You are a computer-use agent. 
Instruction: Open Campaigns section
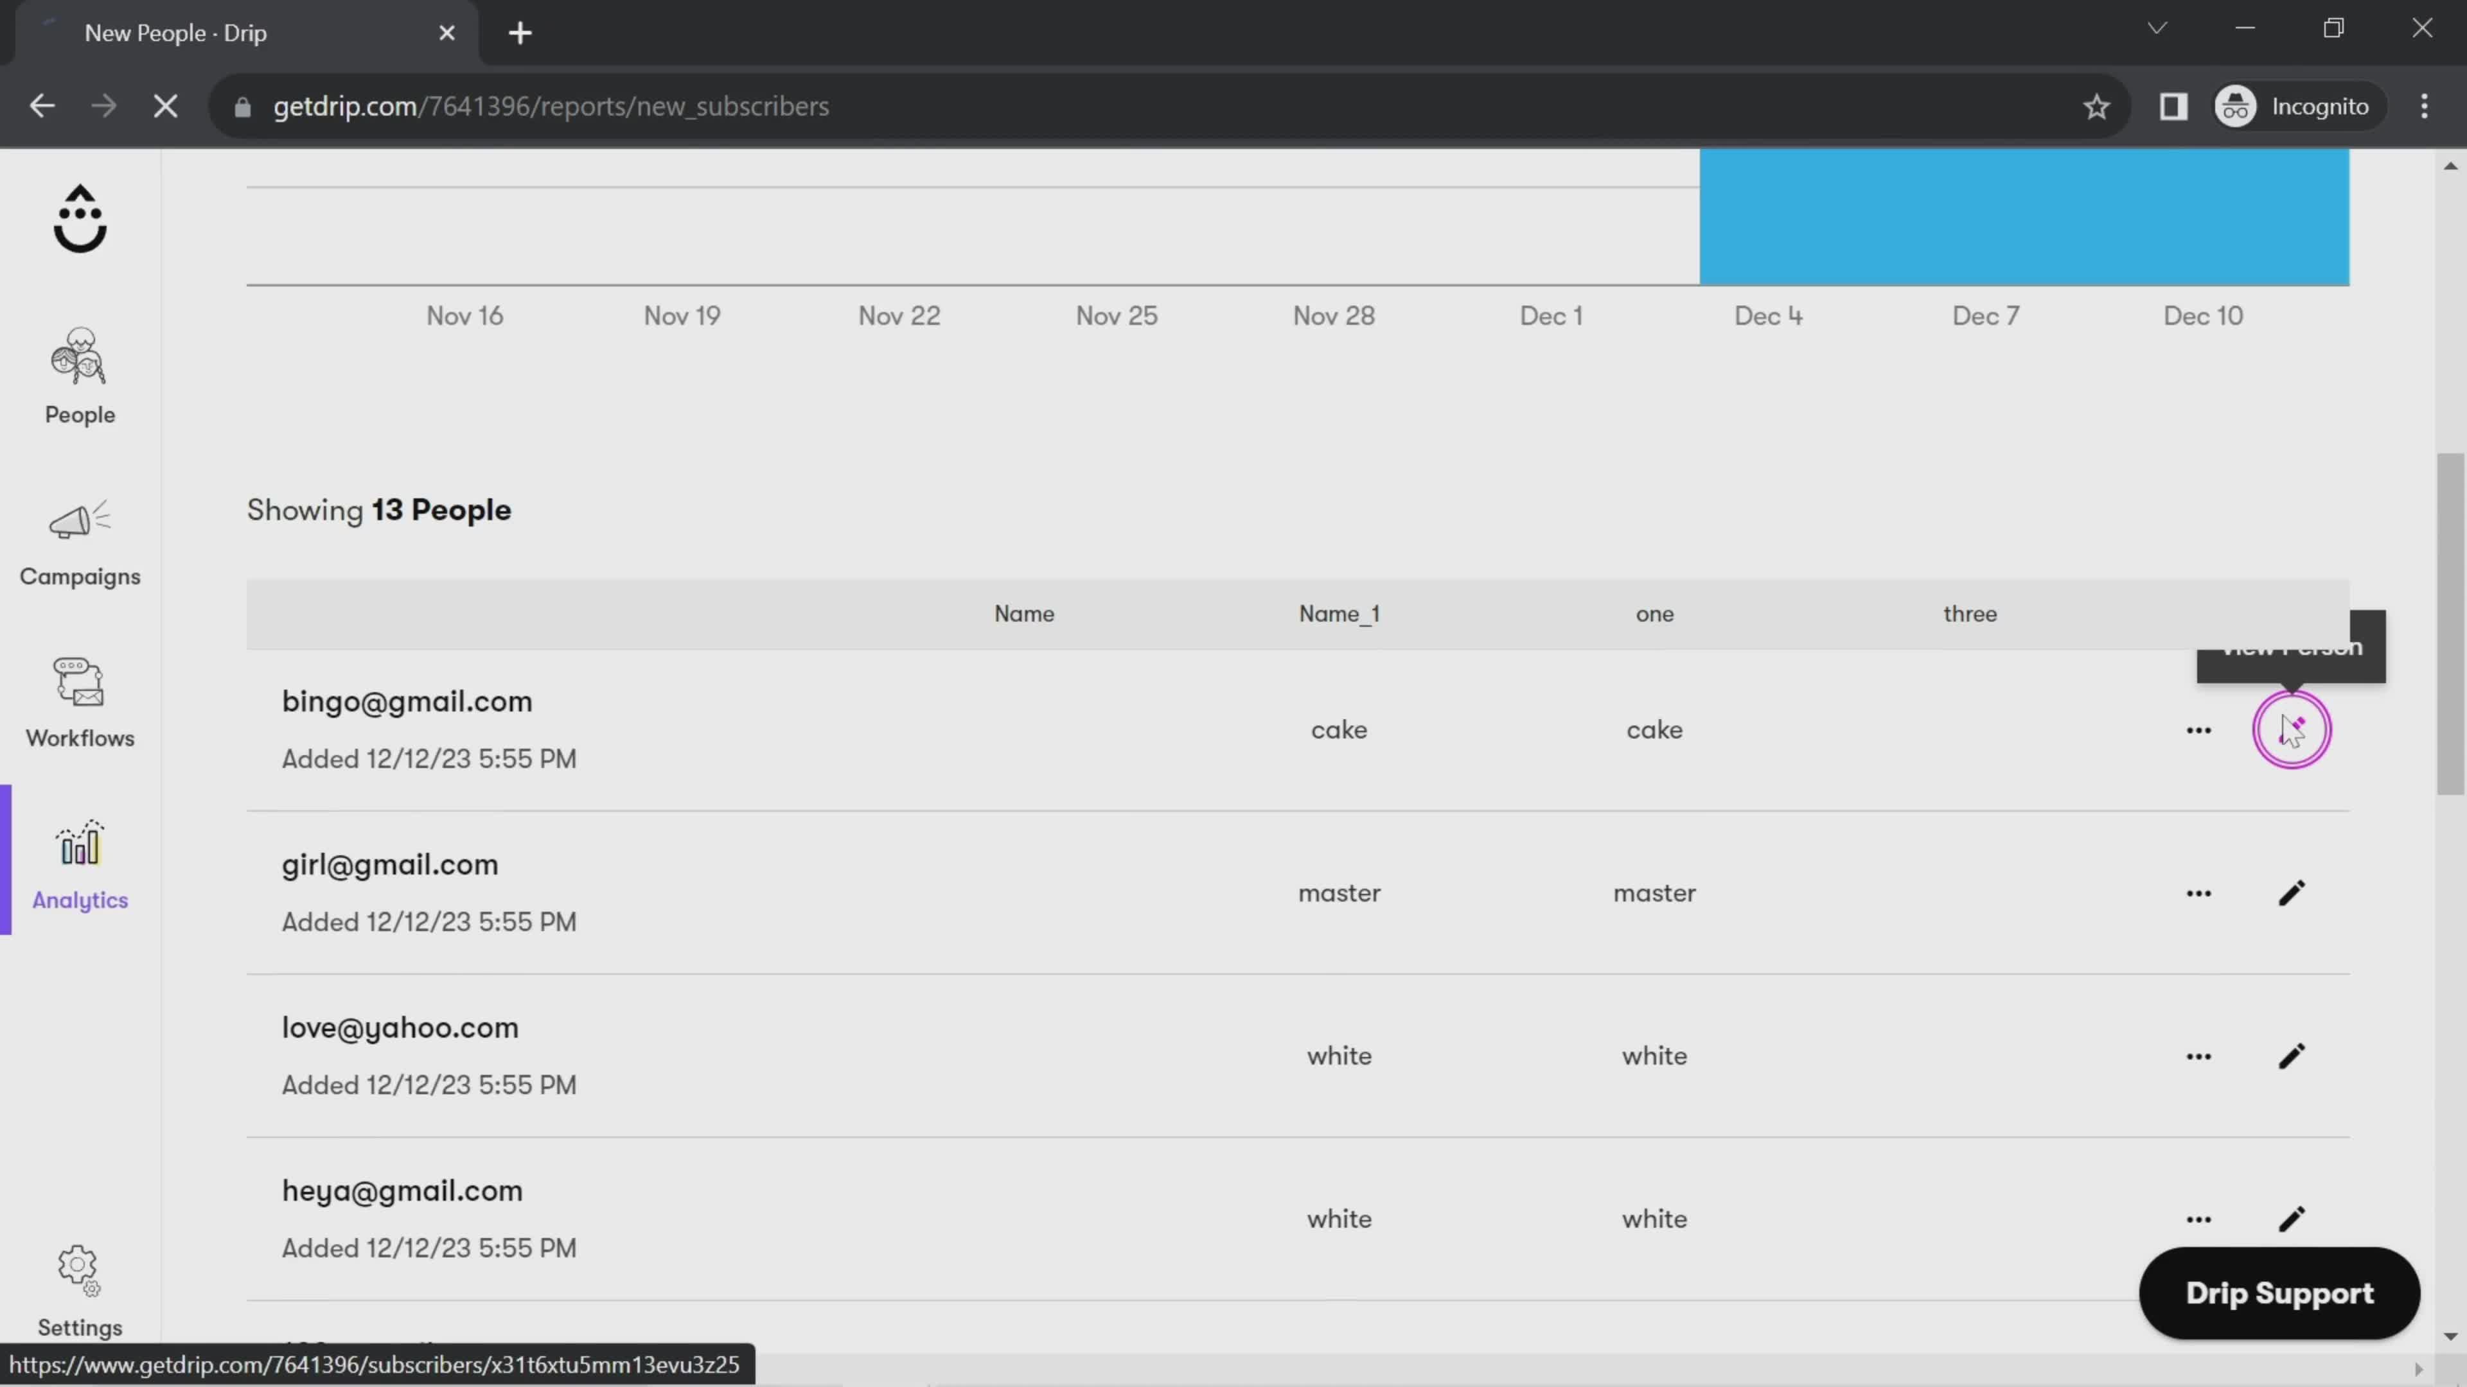(x=80, y=542)
